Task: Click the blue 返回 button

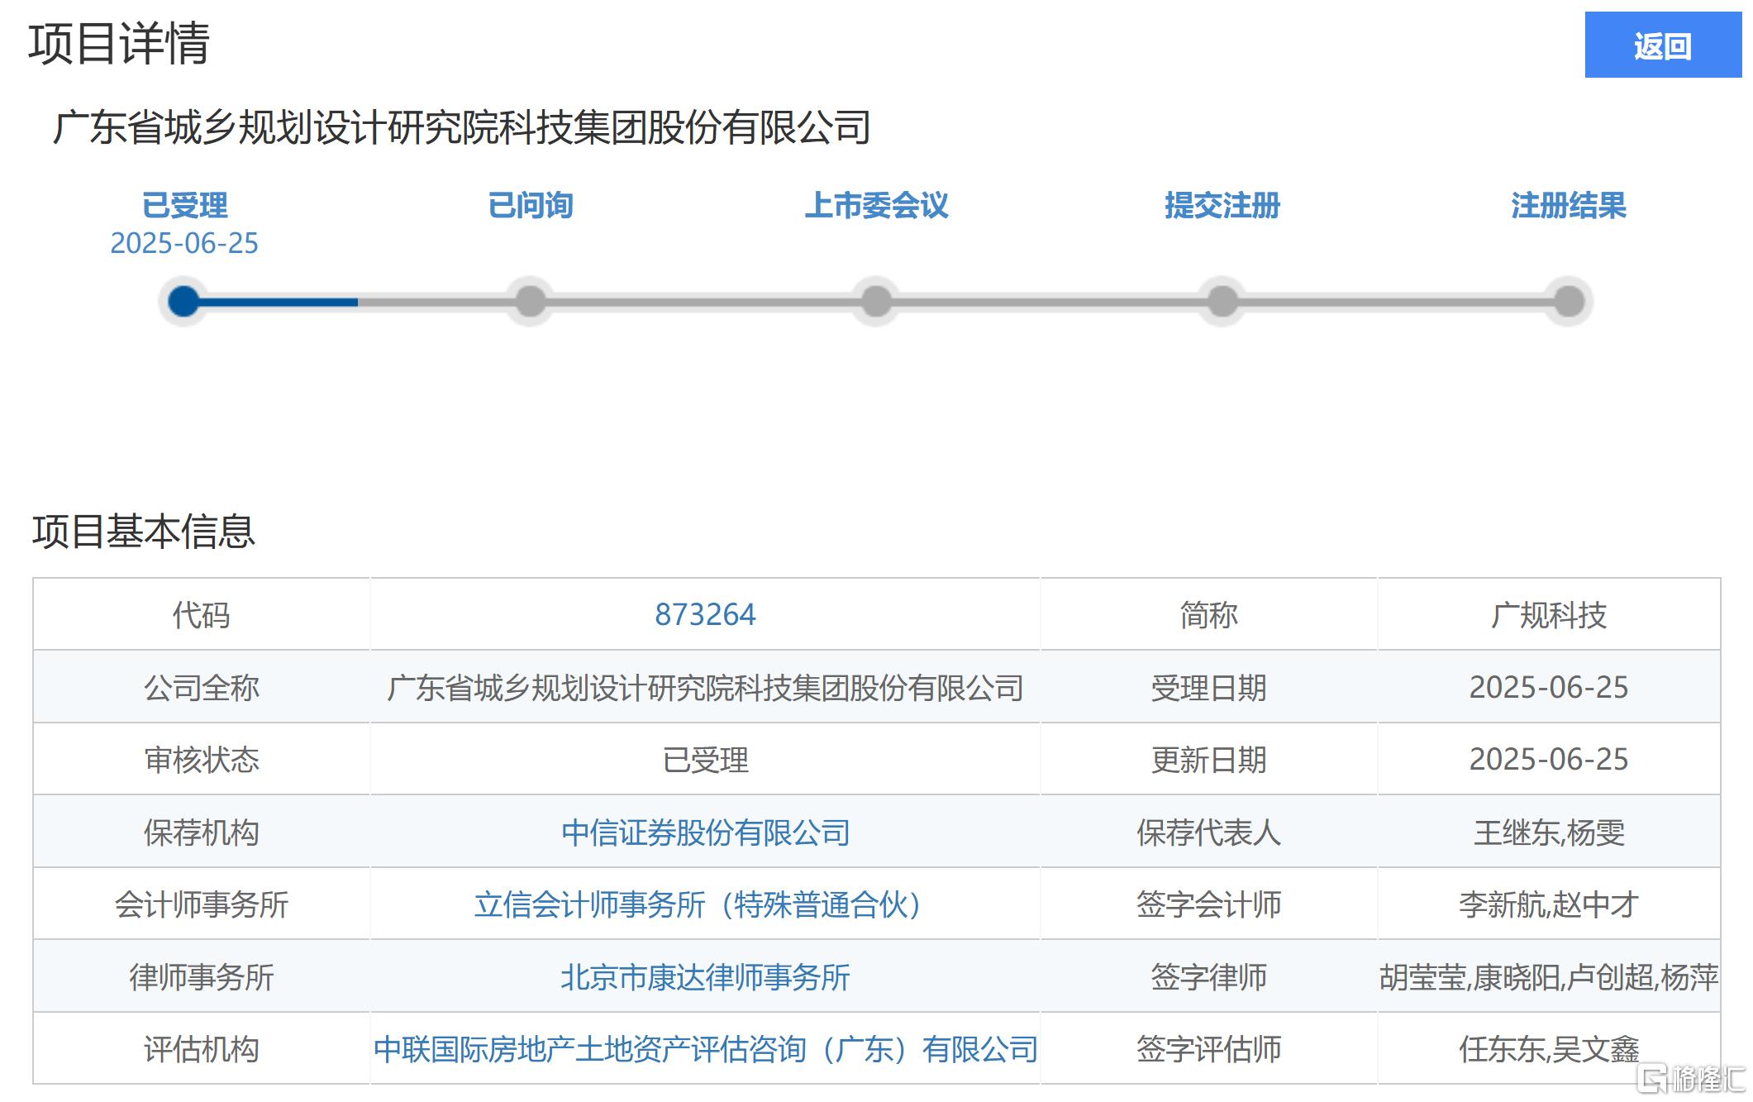Action: [x=1662, y=45]
